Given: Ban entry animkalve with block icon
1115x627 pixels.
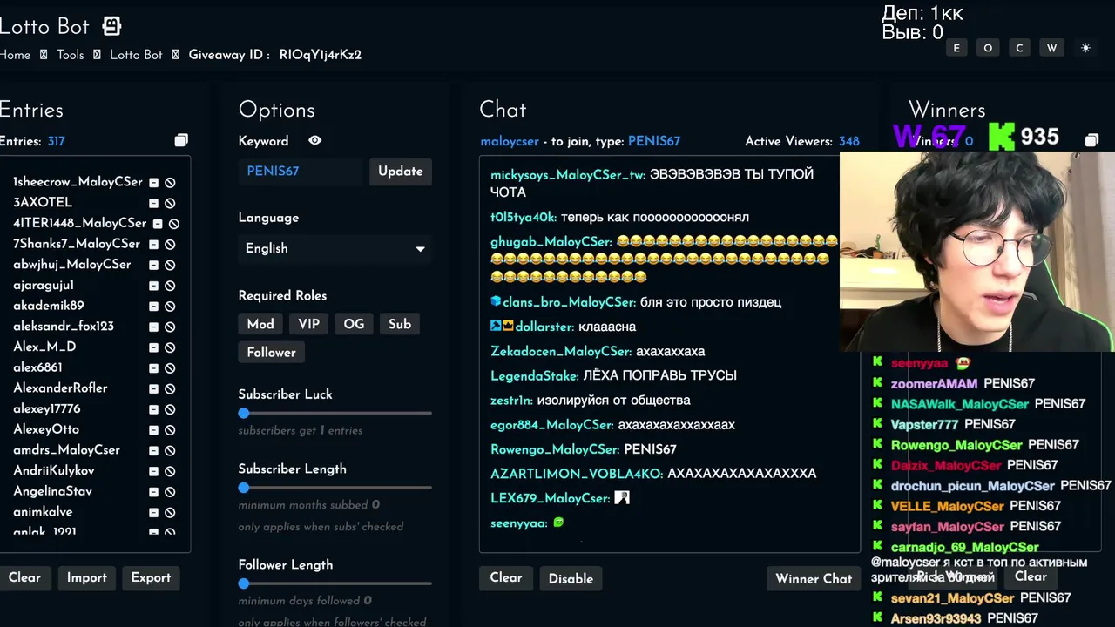Looking at the screenshot, I should coord(170,512).
